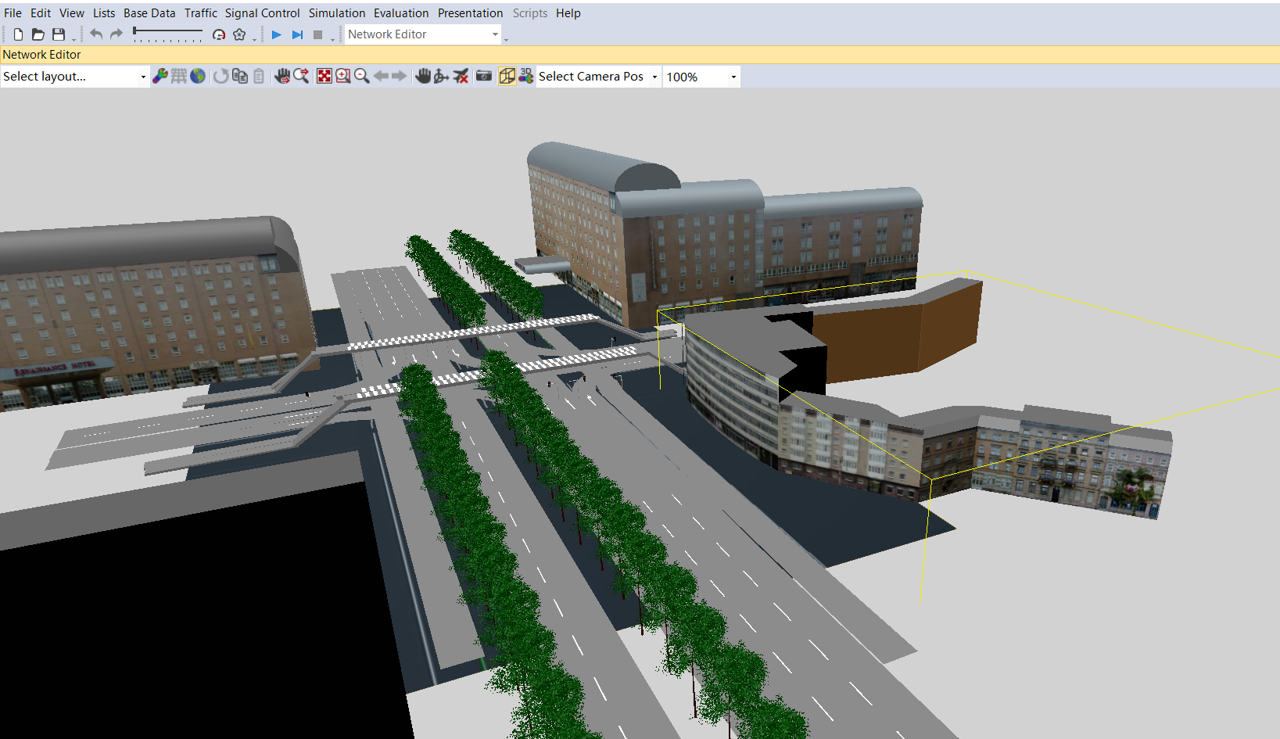
Task: Create a new network file
Action: pyautogui.click(x=17, y=34)
